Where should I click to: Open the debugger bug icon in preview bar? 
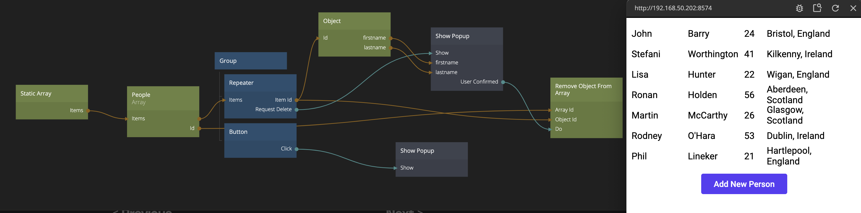pyautogui.click(x=799, y=8)
